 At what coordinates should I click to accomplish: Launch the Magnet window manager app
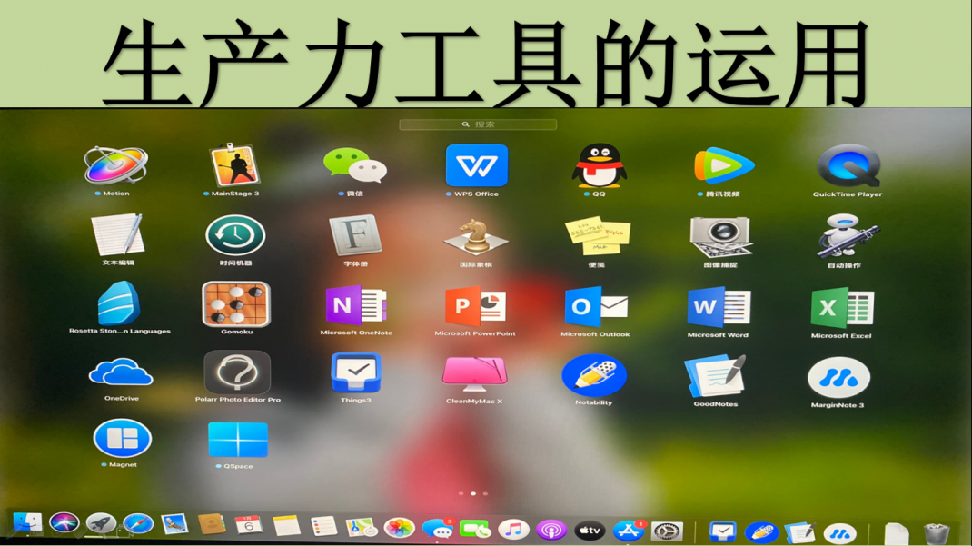(x=122, y=438)
